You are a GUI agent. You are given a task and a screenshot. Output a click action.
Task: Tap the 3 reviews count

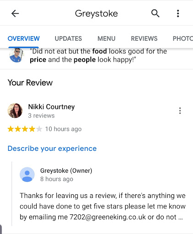pos(41,116)
